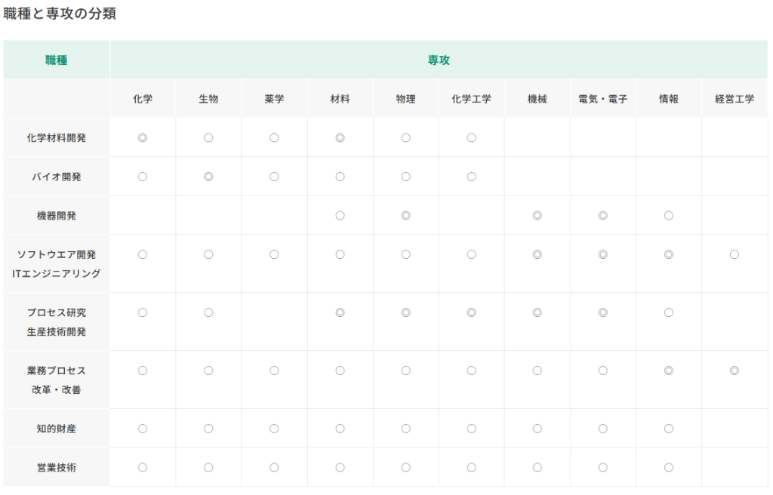Screen dimensions: 773x495
Task: Click double-circle mark for バイオ開発 under 生物
Action: coord(208,177)
